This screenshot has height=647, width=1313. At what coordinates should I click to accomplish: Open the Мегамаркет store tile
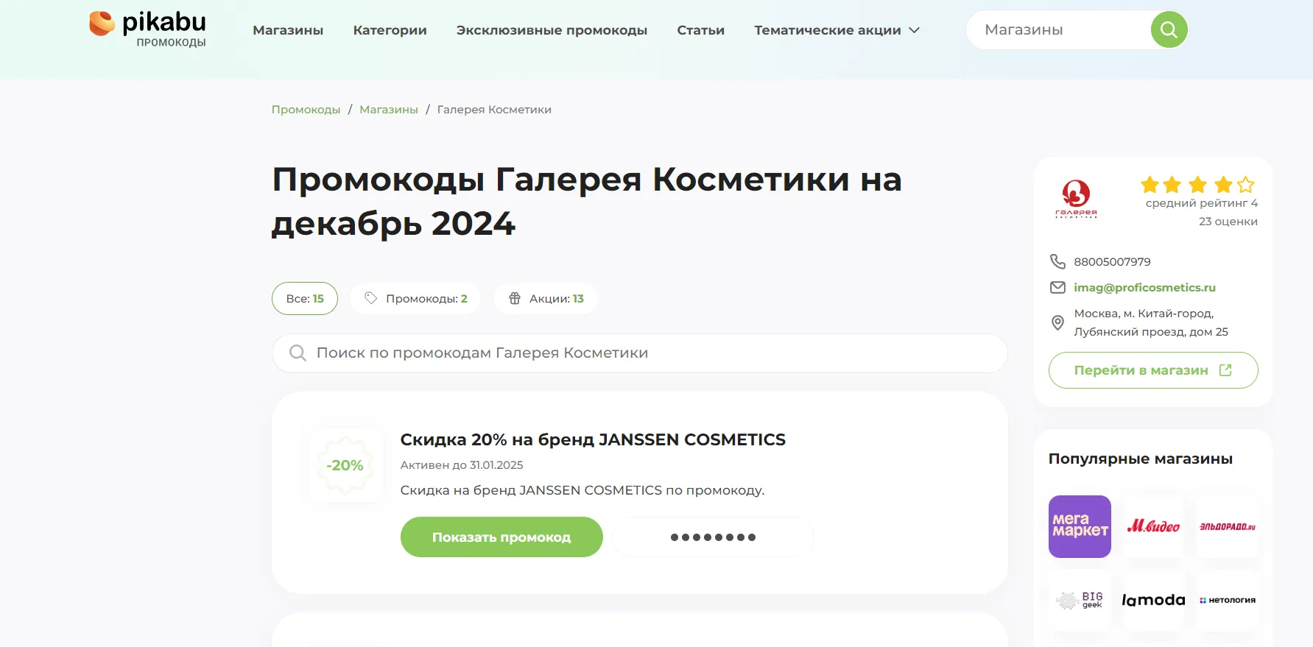click(x=1080, y=526)
